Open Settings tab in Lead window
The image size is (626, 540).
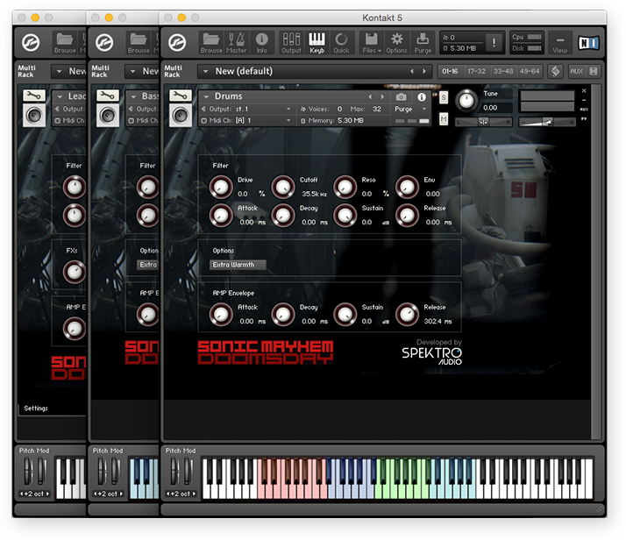pyautogui.click(x=36, y=408)
